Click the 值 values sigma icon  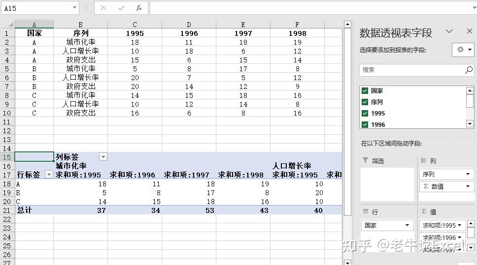click(424, 211)
